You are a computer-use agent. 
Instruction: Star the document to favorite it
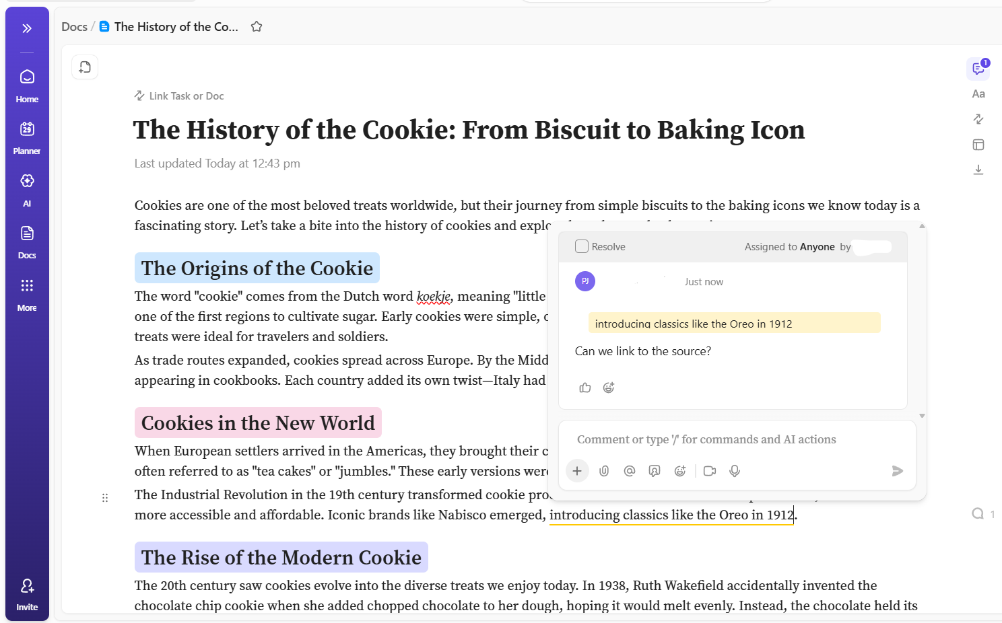(x=256, y=26)
